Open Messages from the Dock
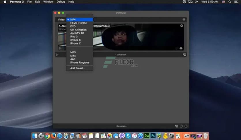This screenshot has height=140, width=241. [x=116, y=136]
